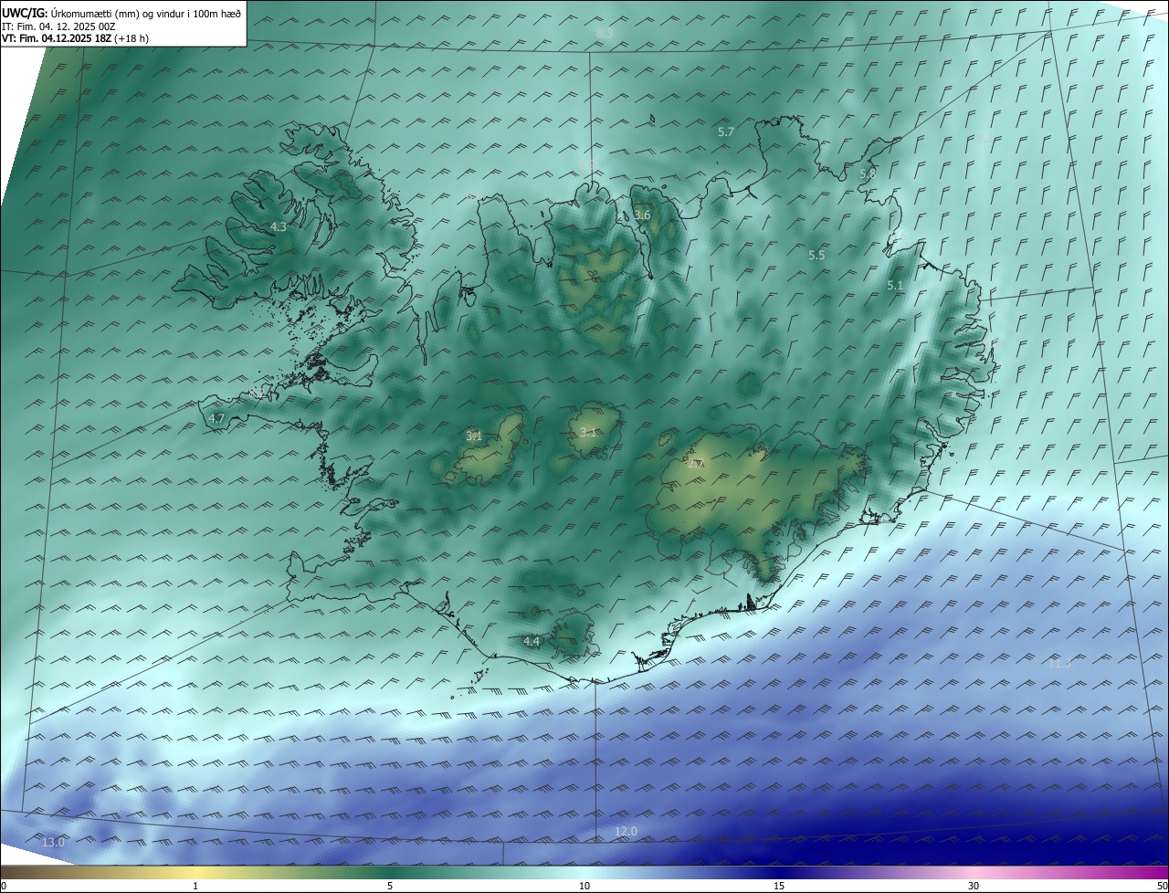The image size is (1169, 893).
Task: Select the 13.0 precipitation value label
Action: (53, 842)
